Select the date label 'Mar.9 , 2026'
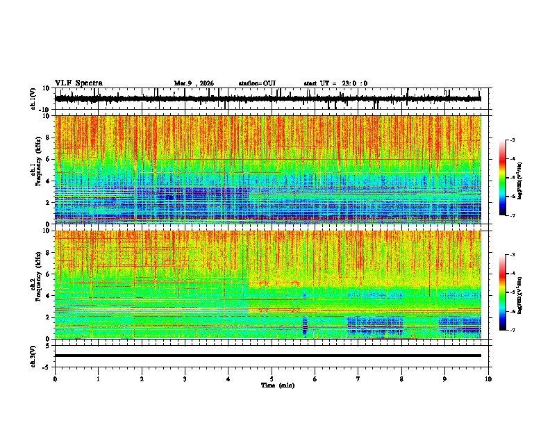 coord(194,83)
